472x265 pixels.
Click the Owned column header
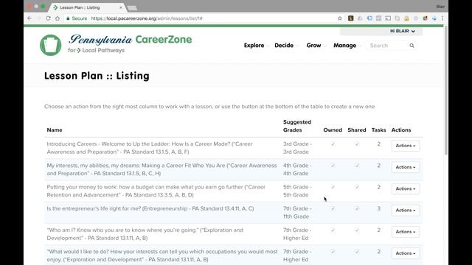click(x=333, y=130)
